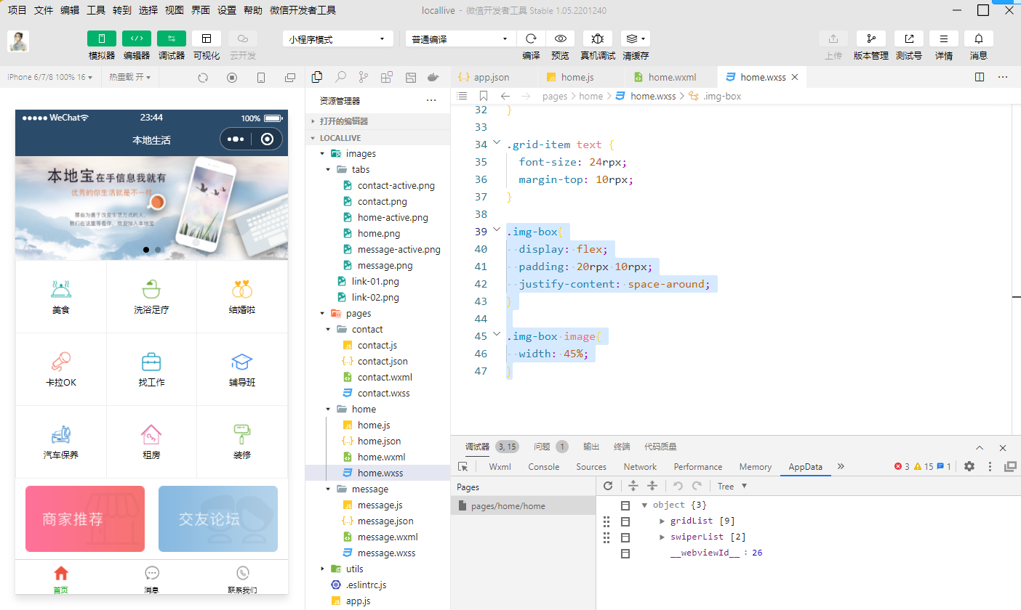Switch to the Console debugger tab
The height and width of the screenshot is (610, 1021).
click(x=544, y=467)
